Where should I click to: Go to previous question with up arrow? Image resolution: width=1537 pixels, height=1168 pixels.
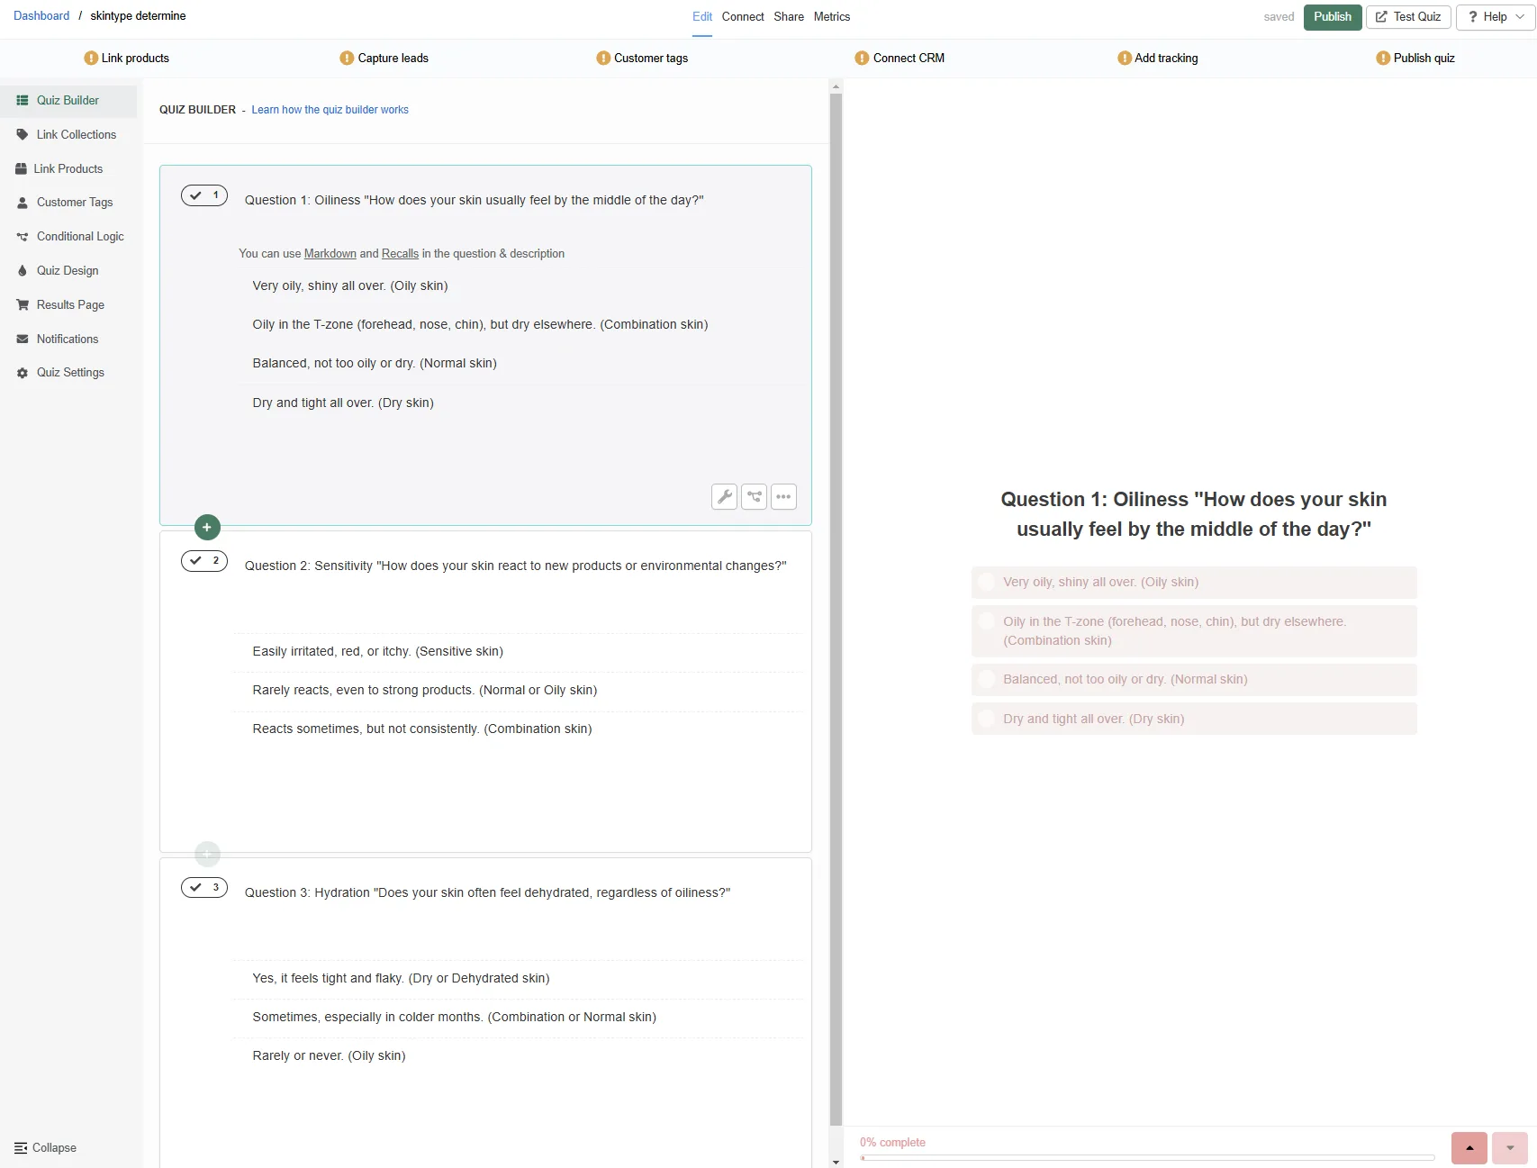coord(1469,1148)
